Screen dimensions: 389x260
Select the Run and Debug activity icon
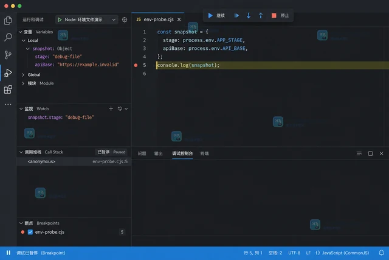8,73
